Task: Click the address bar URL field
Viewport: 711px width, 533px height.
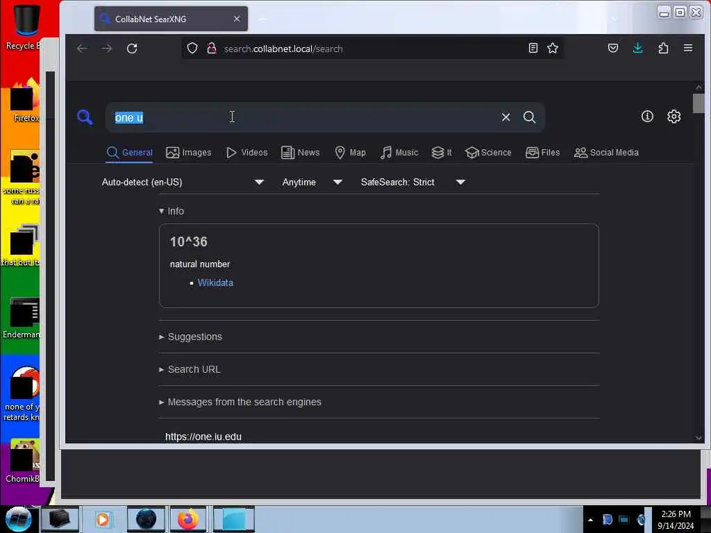Action: point(373,49)
